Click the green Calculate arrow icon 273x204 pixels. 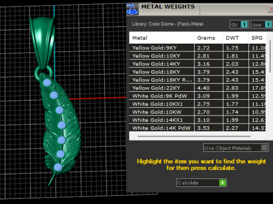[222, 182]
